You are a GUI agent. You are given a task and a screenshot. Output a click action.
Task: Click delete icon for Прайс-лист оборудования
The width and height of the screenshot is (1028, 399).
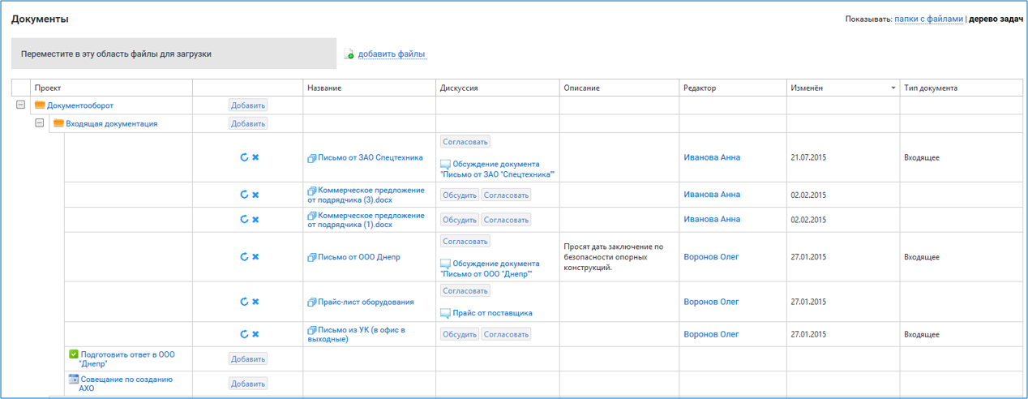point(255,302)
